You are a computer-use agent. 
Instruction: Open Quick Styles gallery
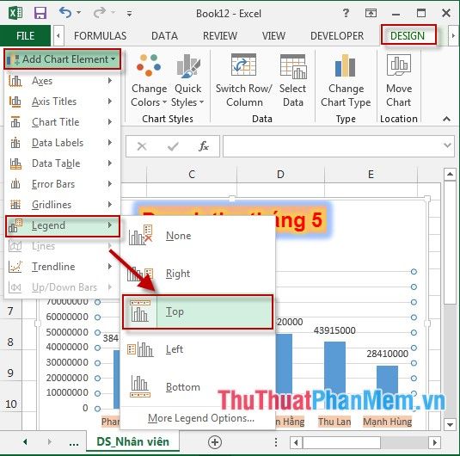point(187,81)
